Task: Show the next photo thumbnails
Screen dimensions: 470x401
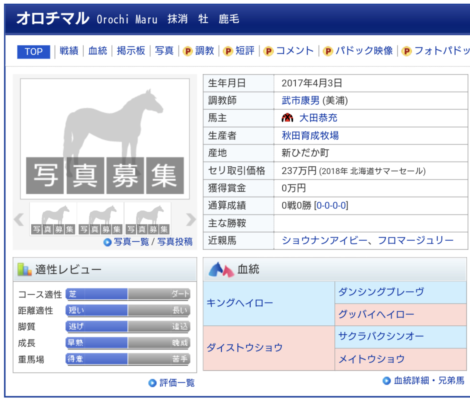Action: pyautogui.click(x=191, y=219)
